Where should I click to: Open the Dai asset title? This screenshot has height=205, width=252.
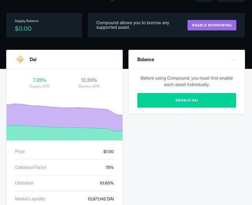(33, 59)
